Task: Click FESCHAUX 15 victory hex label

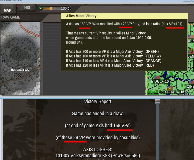Action: (x=172, y=92)
